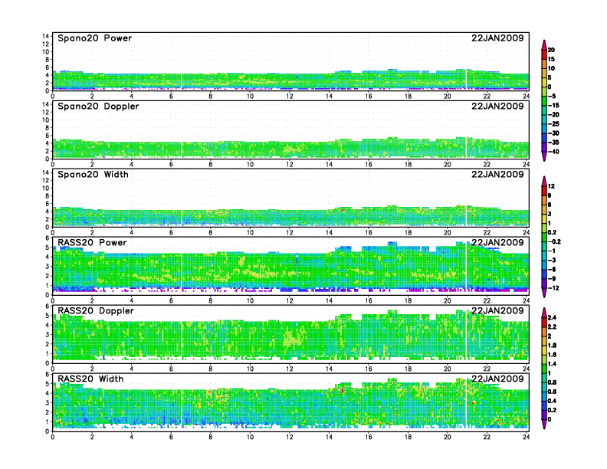The height and width of the screenshot is (469, 607).
Task: Pick the yellow swatch beside the 1 label, middle colorbar
Action: (x=544, y=218)
